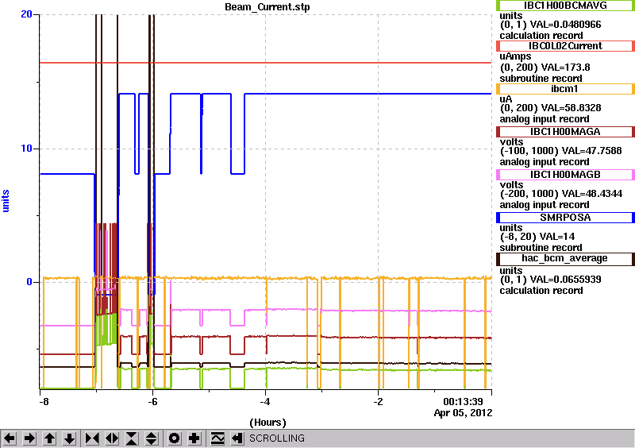Click the 'subroutine record' text under IBC0L02Current
The height and width of the screenshot is (448, 635).
click(541, 79)
